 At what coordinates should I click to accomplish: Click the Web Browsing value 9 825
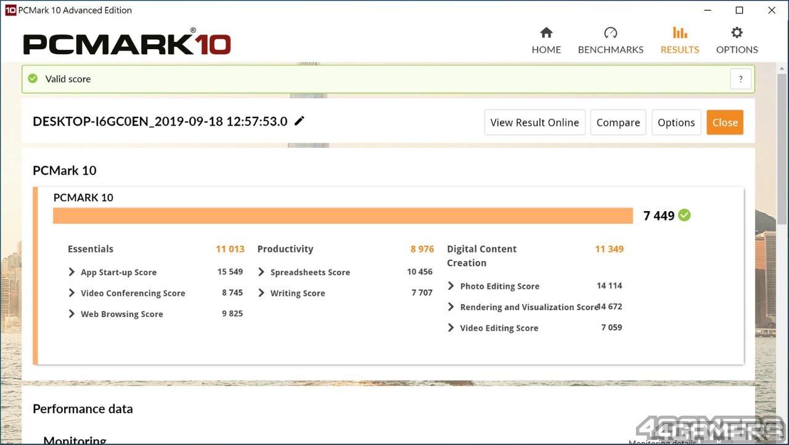tap(232, 313)
